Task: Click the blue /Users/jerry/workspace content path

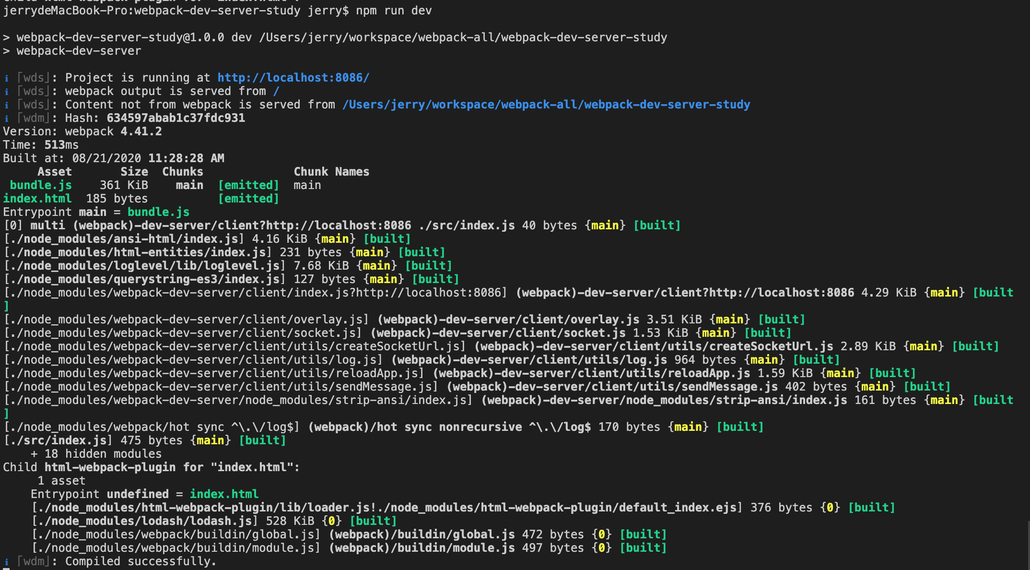Action: point(546,105)
